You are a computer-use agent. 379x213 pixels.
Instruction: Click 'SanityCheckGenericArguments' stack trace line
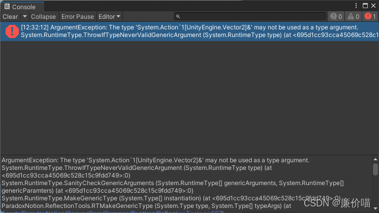click(x=173, y=187)
